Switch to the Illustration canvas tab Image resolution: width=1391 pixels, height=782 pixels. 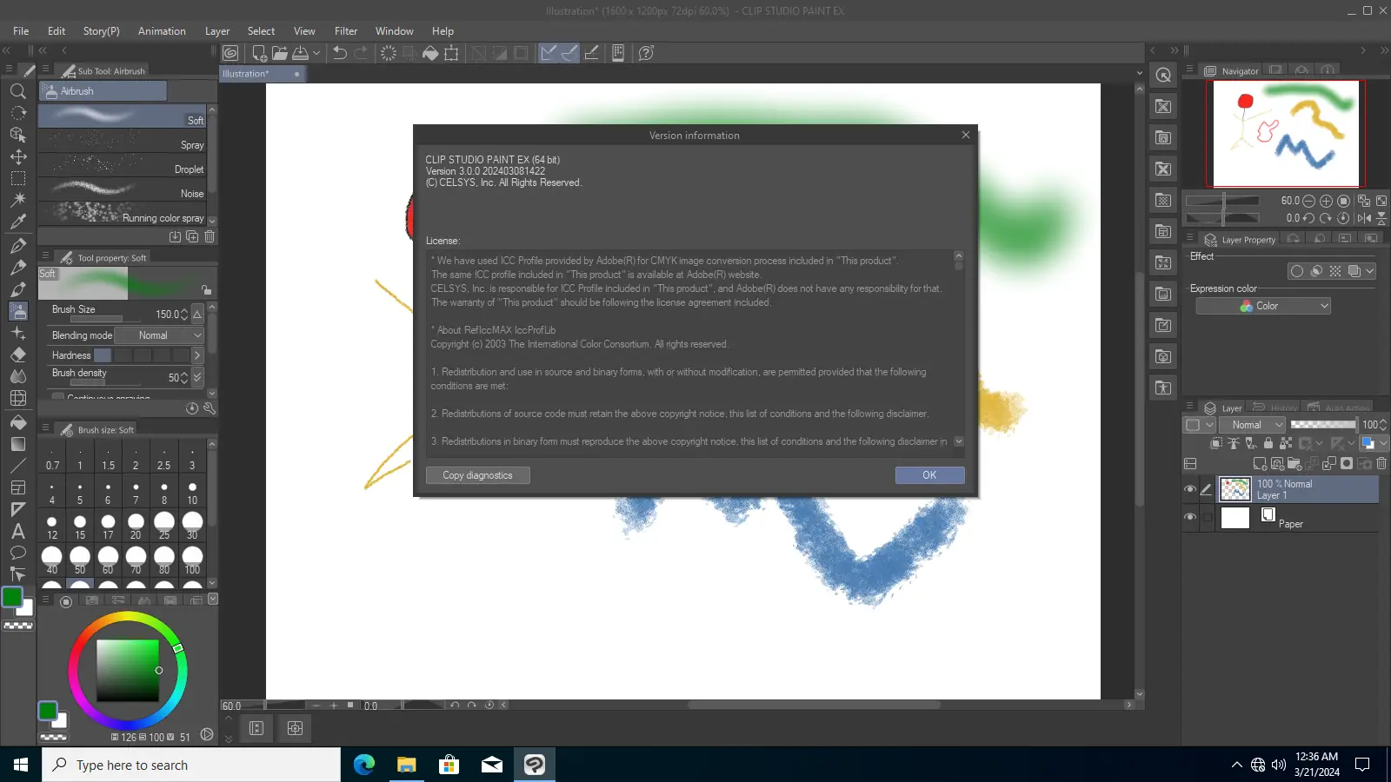(x=261, y=74)
